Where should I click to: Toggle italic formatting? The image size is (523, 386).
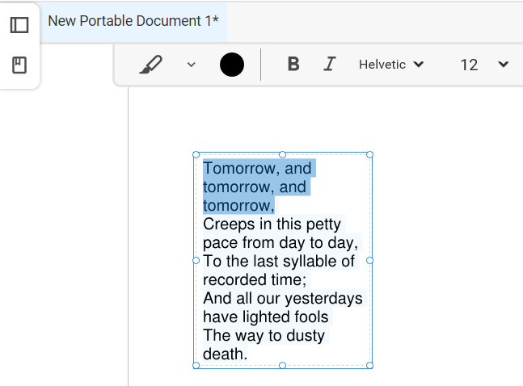330,64
